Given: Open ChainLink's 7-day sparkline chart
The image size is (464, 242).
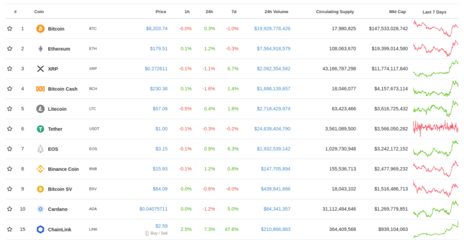Looking at the screenshot, I should point(436,230).
